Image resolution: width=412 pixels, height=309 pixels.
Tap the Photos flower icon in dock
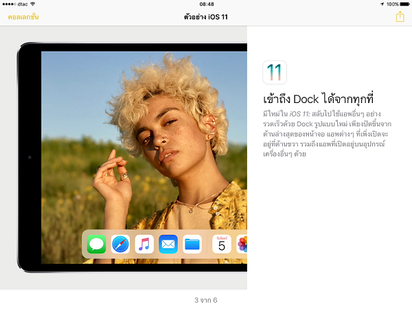point(242,244)
